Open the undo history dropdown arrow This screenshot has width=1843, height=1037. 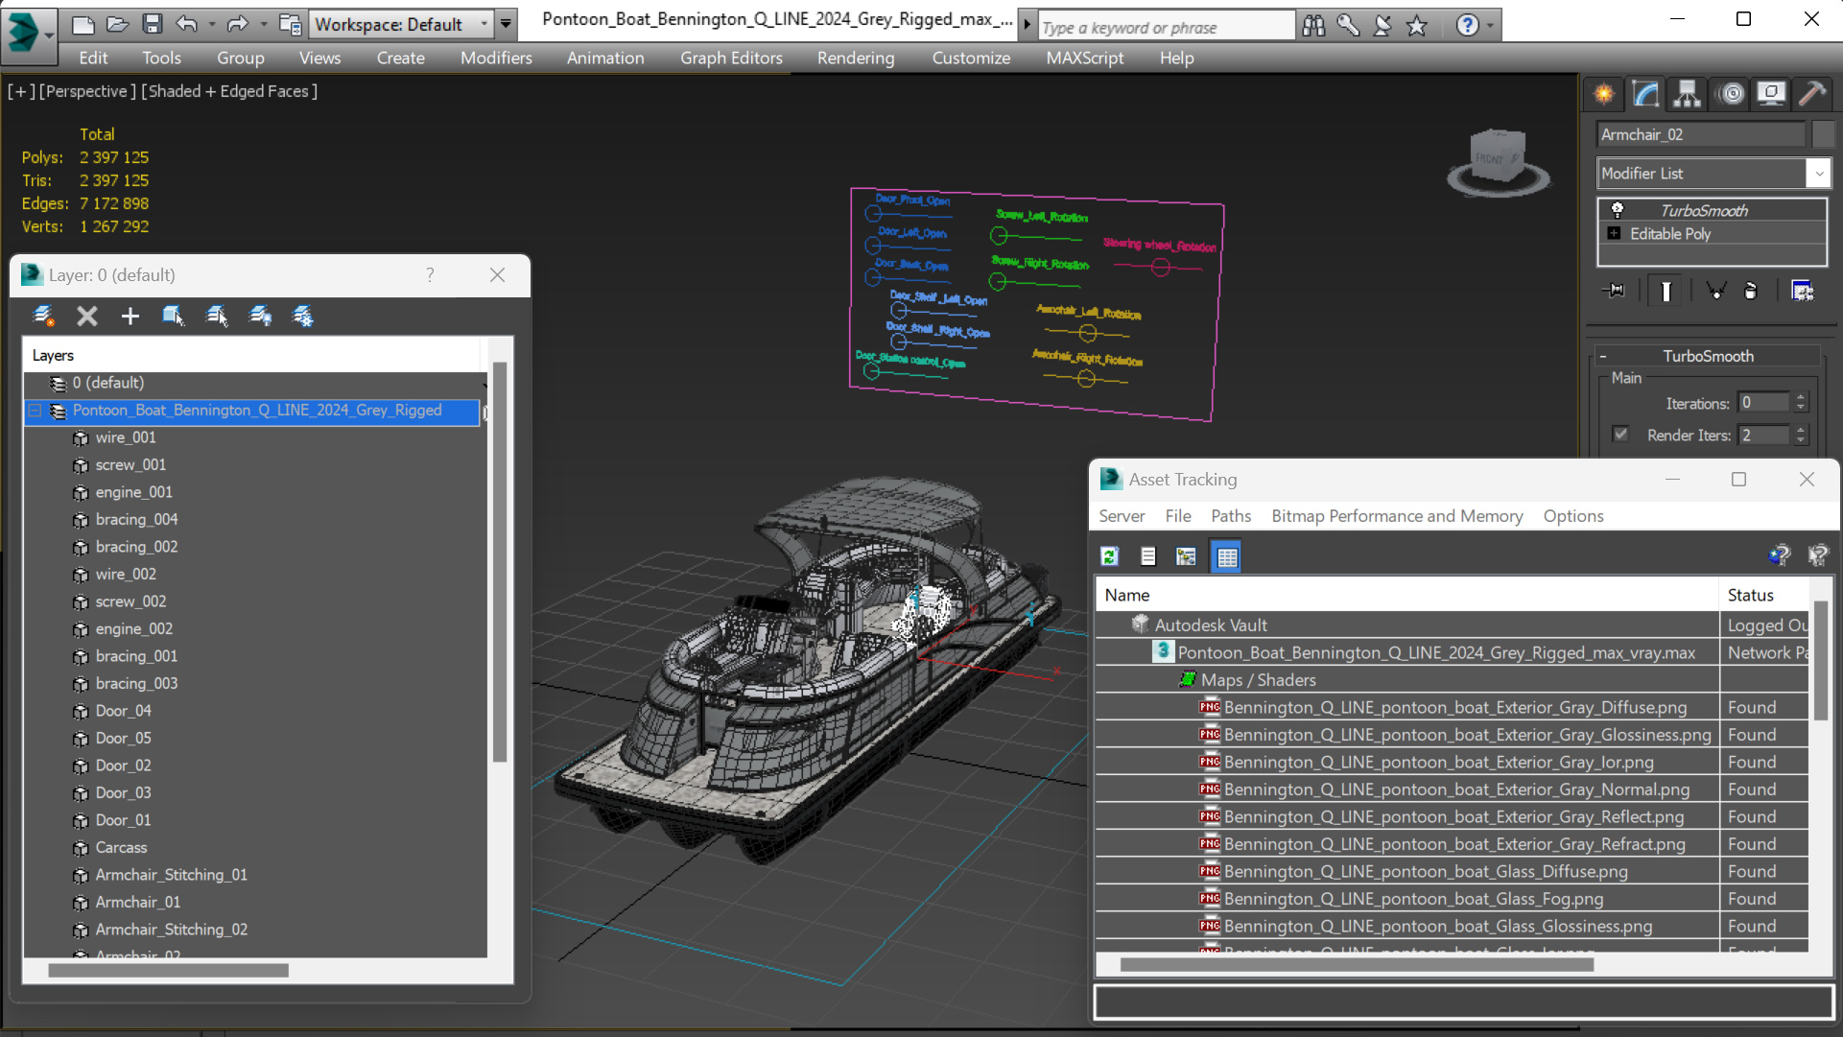point(212,24)
